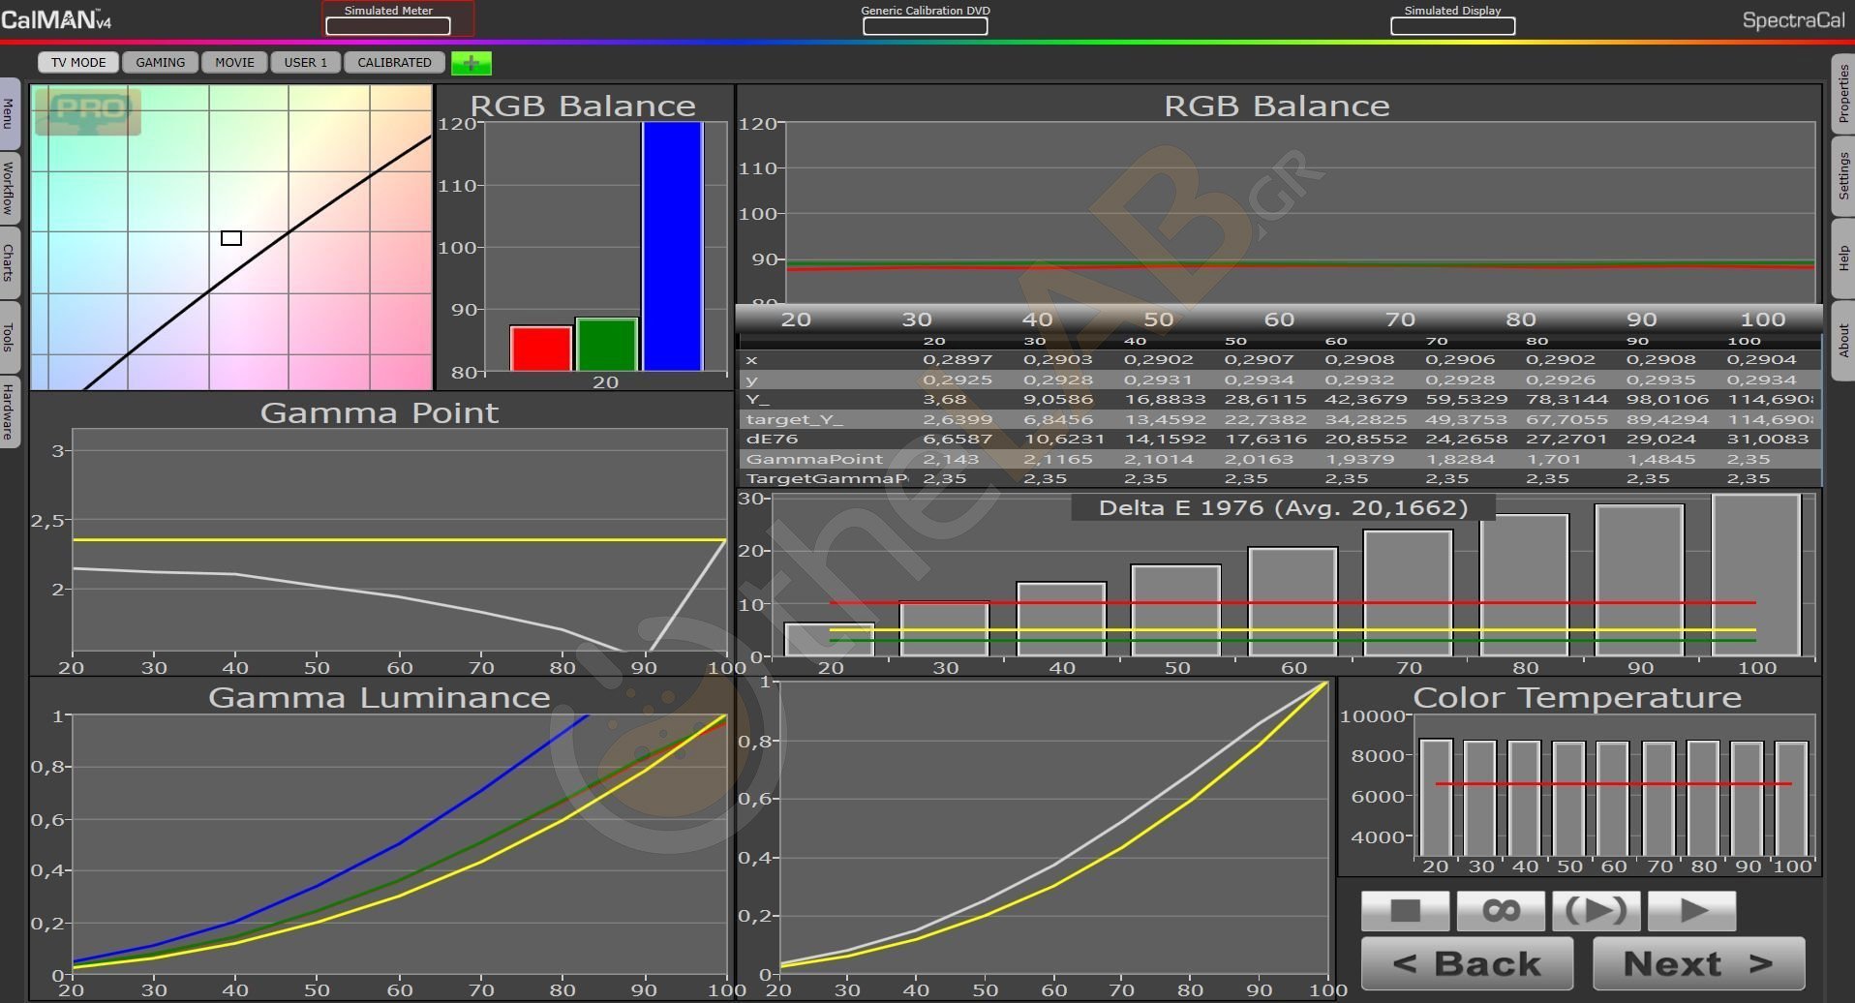Click the SpectraCal logo
The height and width of the screenshot is (1003, 1855).
click(x=1792, y=20)
